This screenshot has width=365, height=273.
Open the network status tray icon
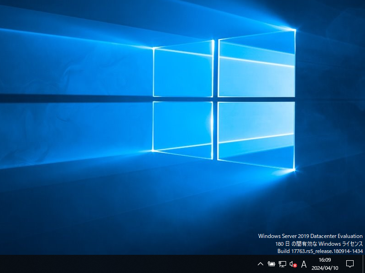click(282, 264)
